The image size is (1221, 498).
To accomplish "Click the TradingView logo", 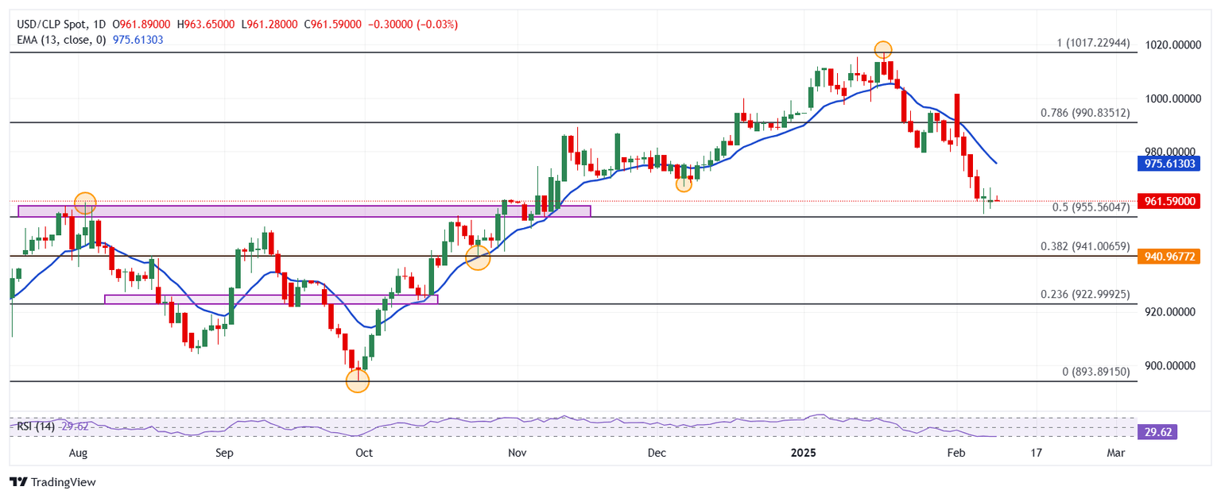I will pyautogui.click(x=52, y=482).
